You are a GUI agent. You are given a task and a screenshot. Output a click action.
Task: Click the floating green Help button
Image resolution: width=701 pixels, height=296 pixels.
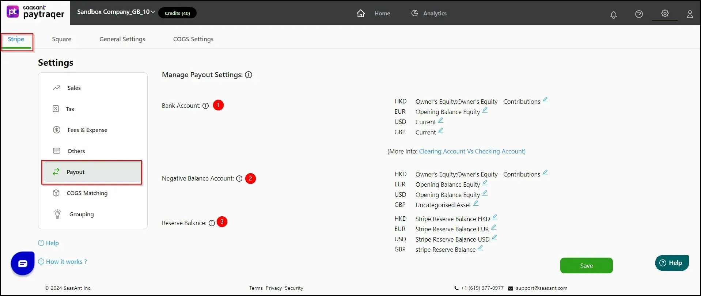[x=672, y=263]
